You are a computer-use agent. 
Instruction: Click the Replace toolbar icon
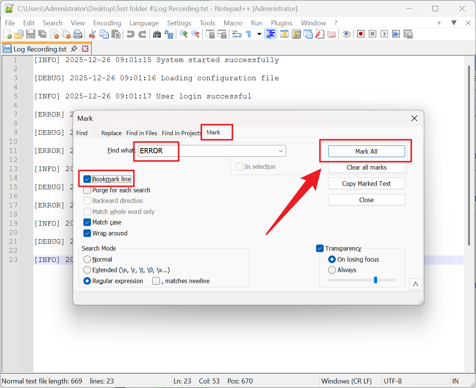[169, 34]
